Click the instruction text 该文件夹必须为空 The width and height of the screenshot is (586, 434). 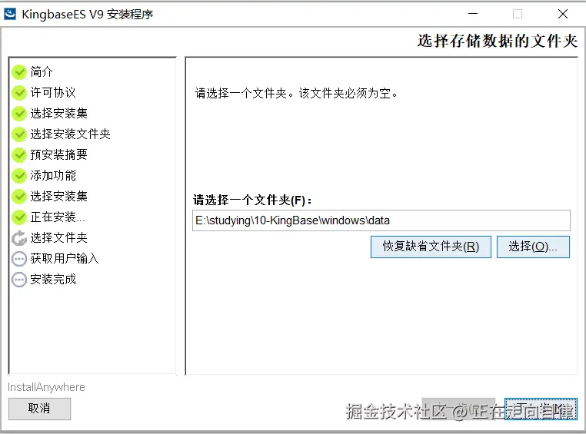pos(348,93)
